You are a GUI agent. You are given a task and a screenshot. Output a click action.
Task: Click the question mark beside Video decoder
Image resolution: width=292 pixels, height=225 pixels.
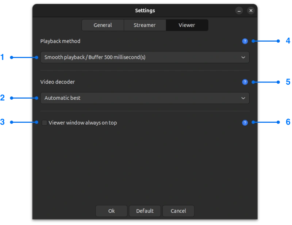point(245,82)
